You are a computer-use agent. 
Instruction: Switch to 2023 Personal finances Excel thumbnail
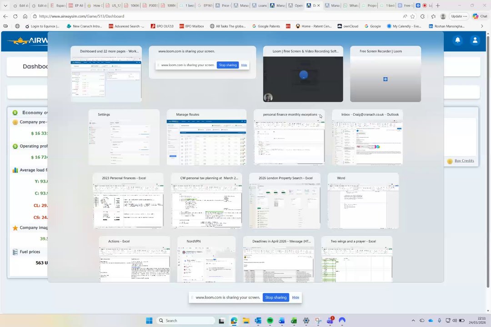tap(128, 201)
